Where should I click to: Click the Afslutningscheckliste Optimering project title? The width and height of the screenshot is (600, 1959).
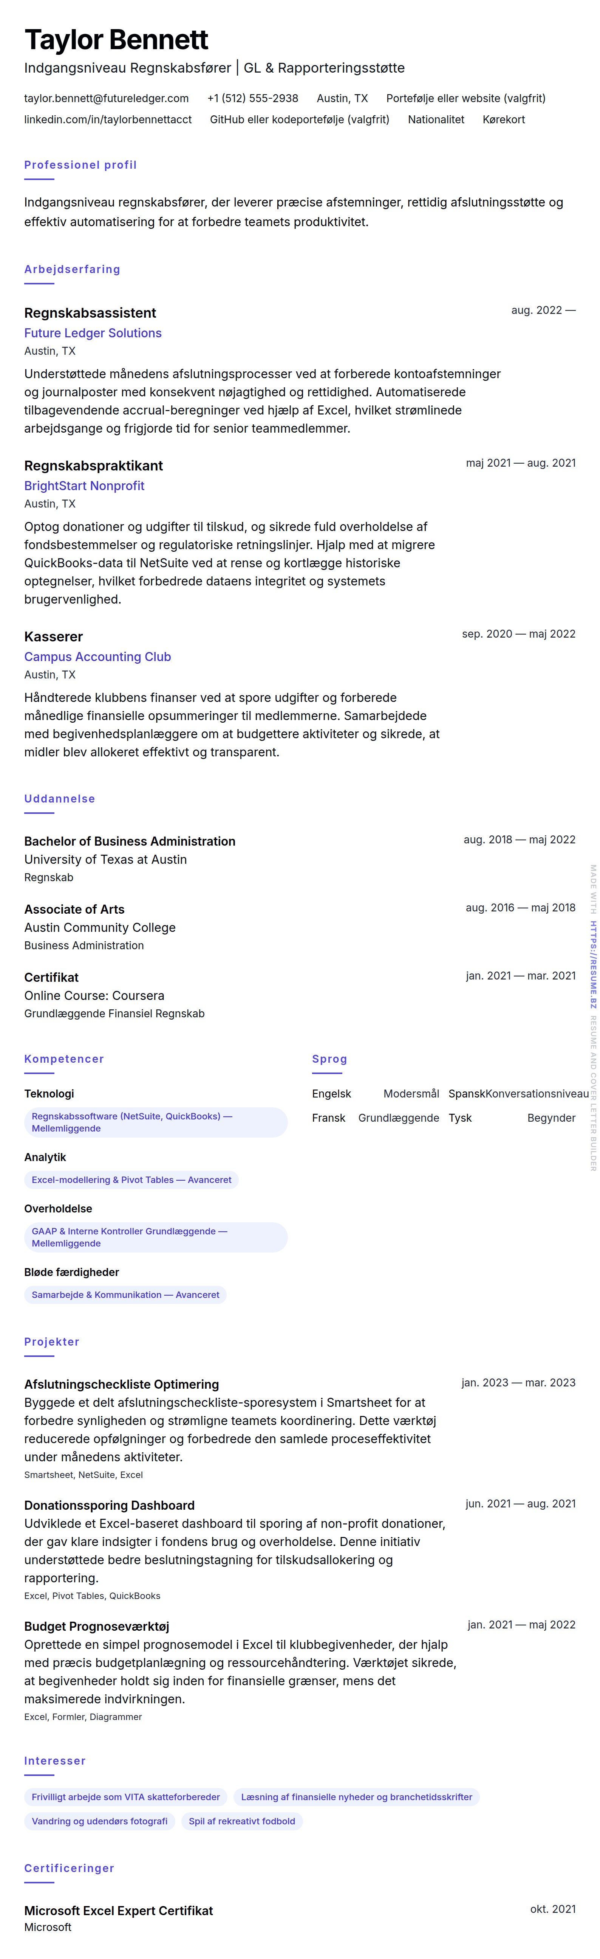122,1384
